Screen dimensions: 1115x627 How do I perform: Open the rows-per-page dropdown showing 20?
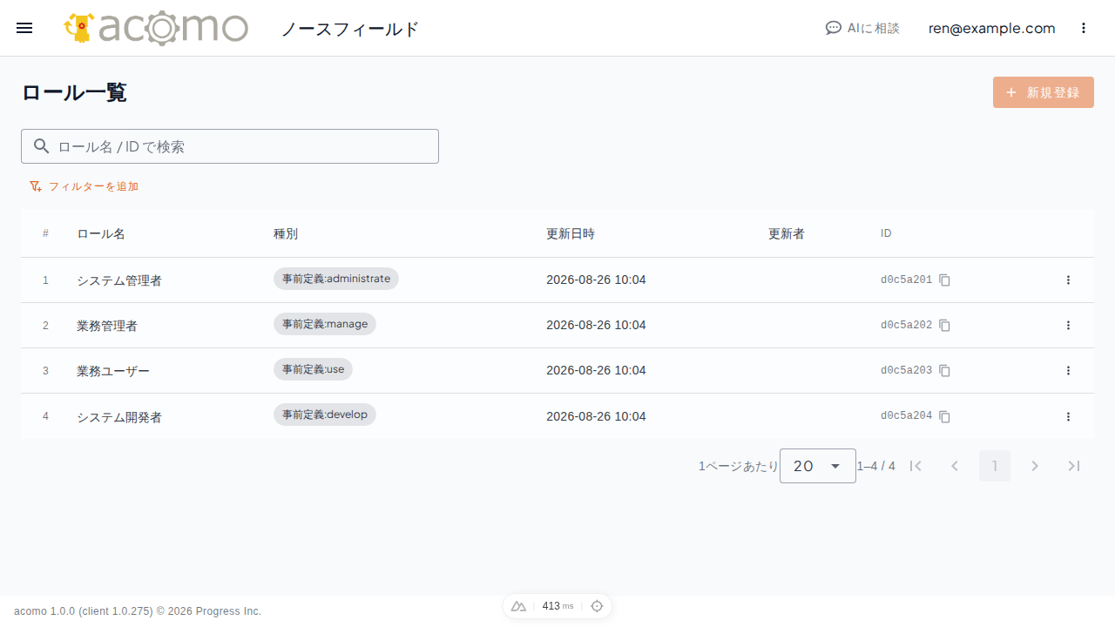(x=818, y=466)
